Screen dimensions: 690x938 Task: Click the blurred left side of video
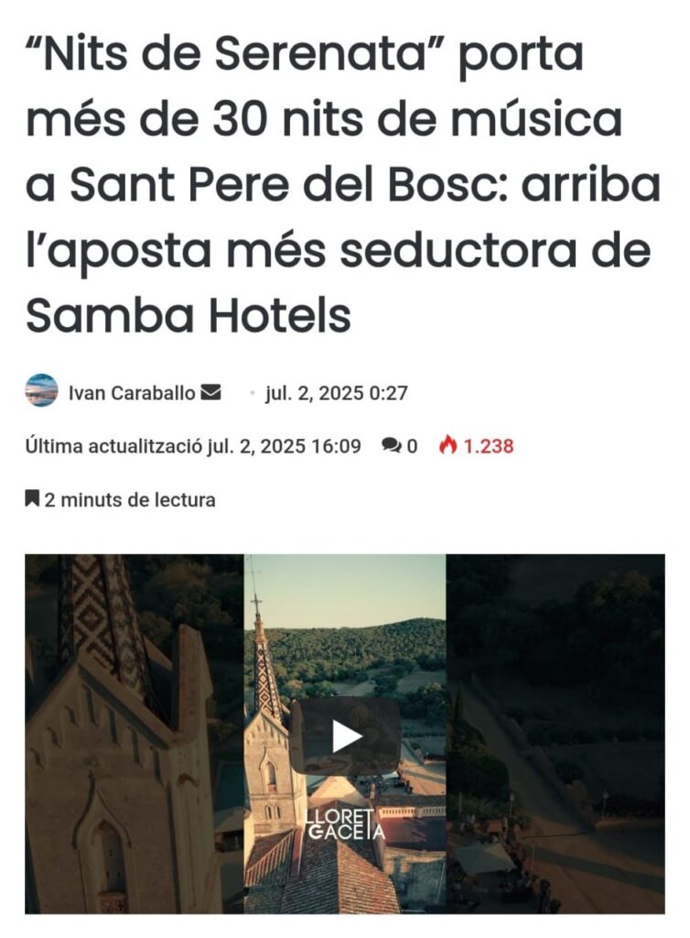click(135, 734)
